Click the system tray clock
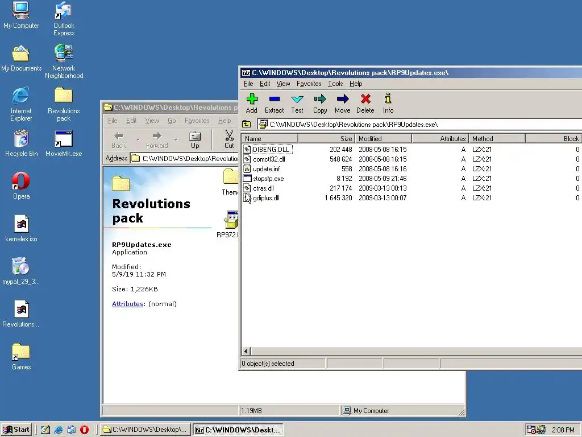The image size is (582, 437). coord(563,430)
